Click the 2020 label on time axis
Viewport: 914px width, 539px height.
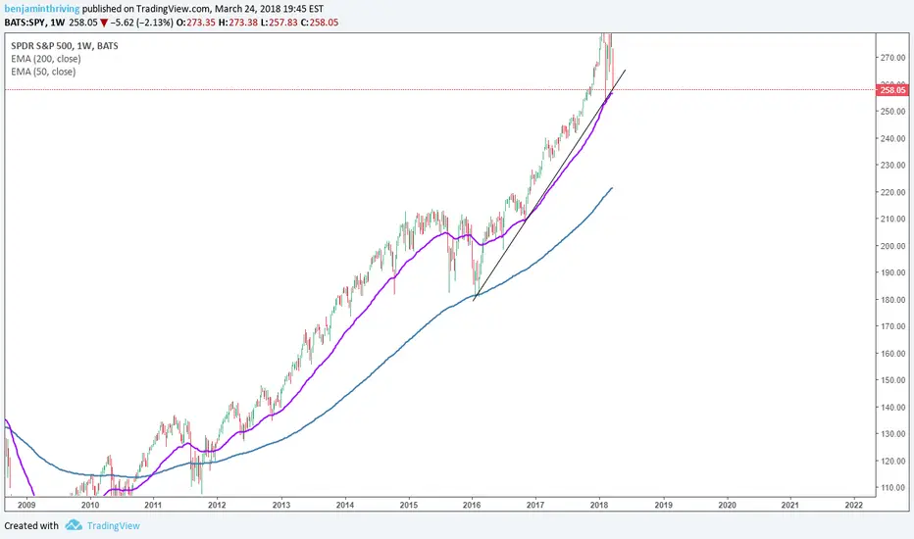[727, 506]
